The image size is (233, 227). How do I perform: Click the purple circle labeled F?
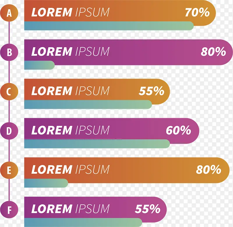[9, 209]
